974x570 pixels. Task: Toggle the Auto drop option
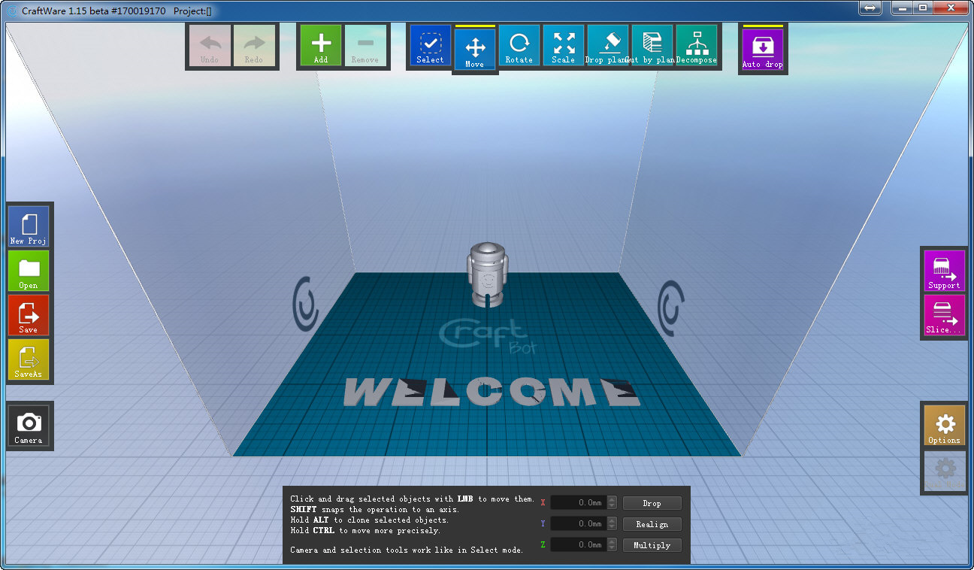[x=762, y=50]
